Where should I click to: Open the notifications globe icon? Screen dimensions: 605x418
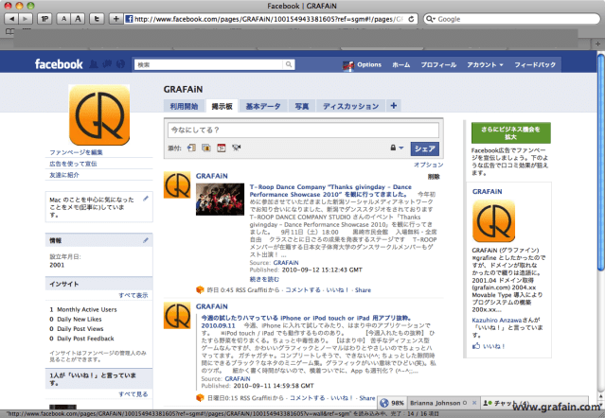click(x=121, y=64)
